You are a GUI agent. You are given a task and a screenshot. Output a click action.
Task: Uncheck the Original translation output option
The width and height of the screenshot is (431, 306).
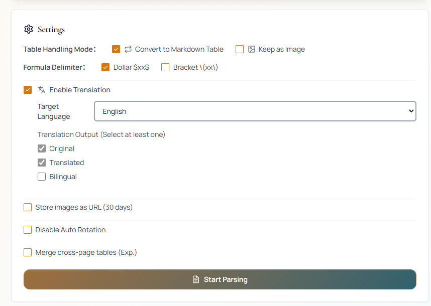tap(42, 148)
